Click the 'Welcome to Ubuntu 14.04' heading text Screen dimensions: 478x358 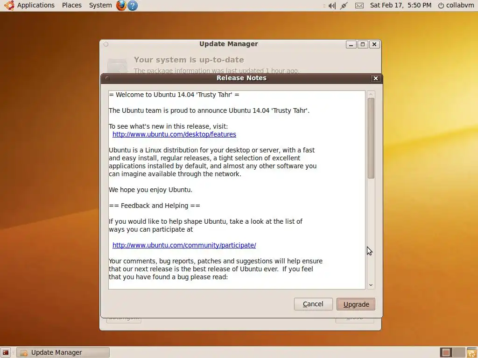tap(174, 95)
